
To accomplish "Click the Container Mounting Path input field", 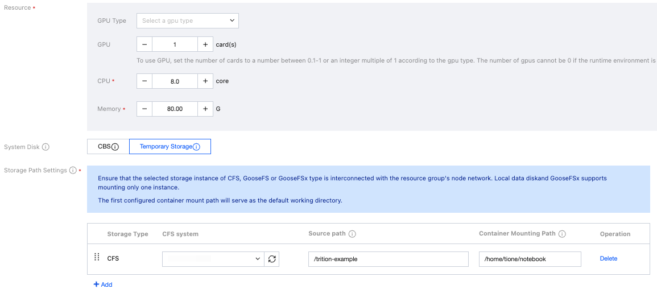I will point(530,259).
